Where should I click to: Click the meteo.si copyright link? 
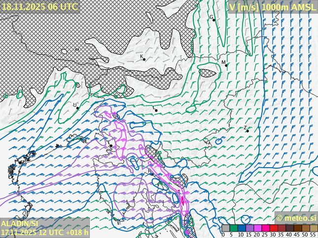click(x=296, y=218)
